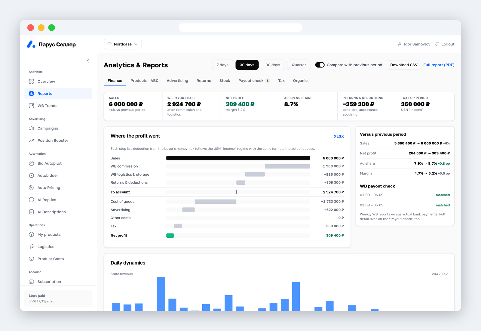Open the Payout check tab
481x331 pixels.
pos(254,81)
